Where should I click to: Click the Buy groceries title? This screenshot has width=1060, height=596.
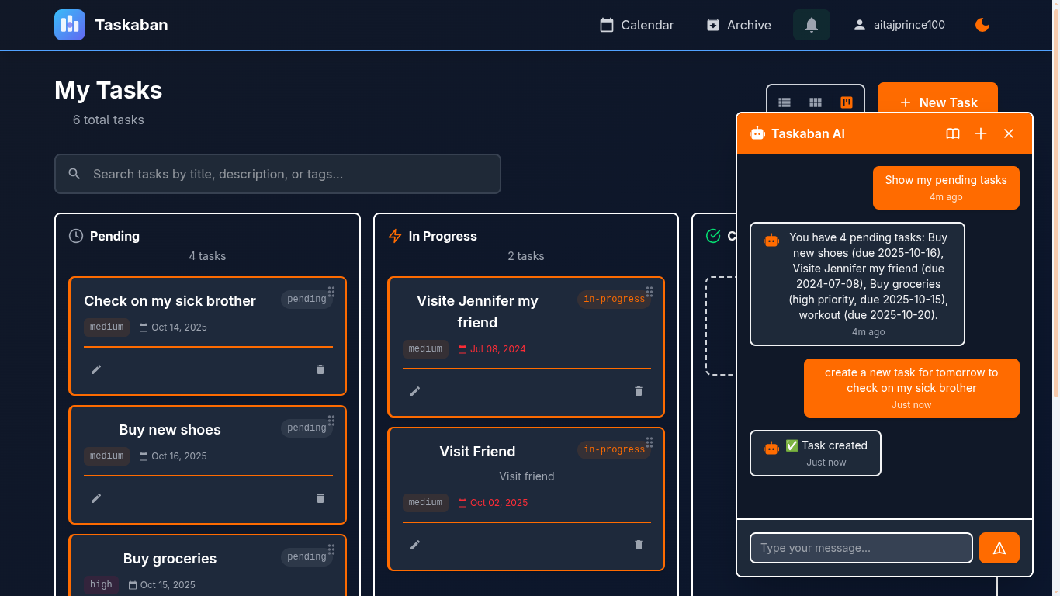pyautogui.click(x=170, y=559)
